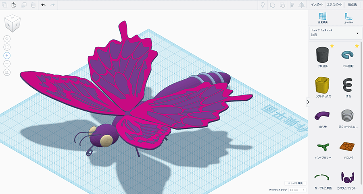Undo the last action
This screenshot has height=194, width=363.
tap(43, 5)
